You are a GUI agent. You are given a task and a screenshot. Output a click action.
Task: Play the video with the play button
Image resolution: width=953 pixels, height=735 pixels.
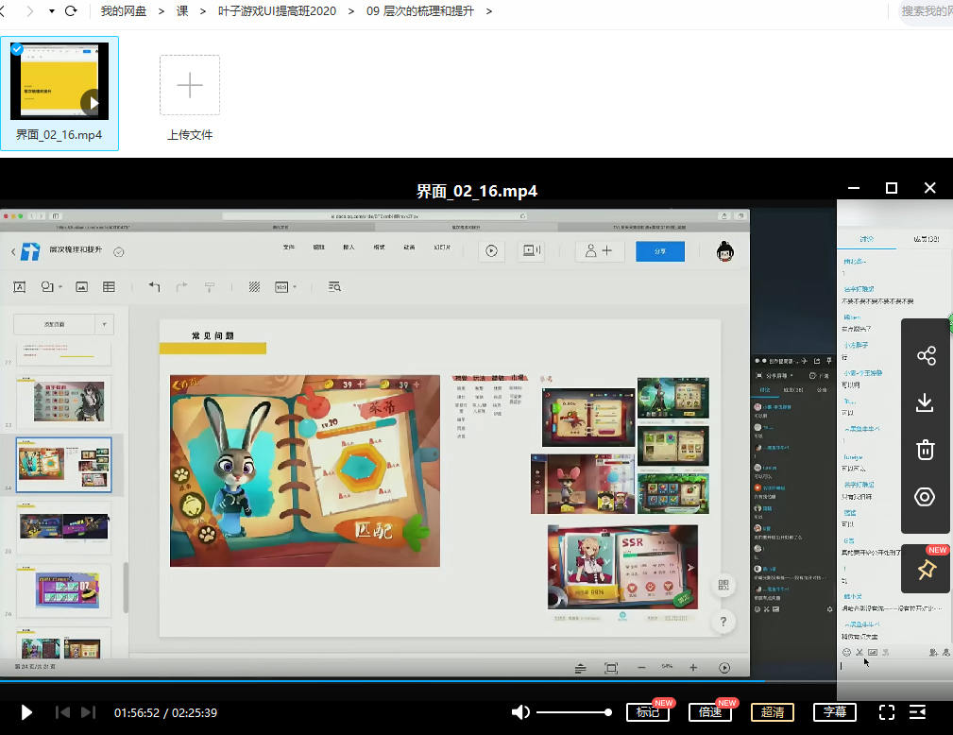(x=26, y=712)
